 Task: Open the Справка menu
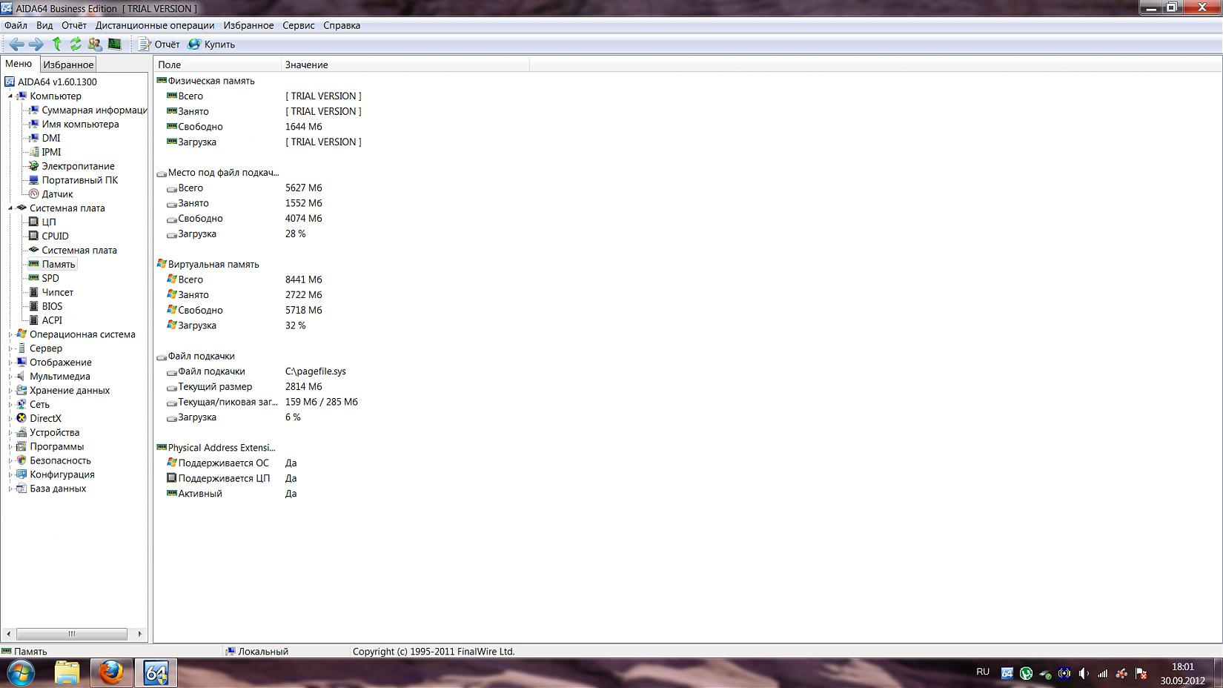click(342, 25)
